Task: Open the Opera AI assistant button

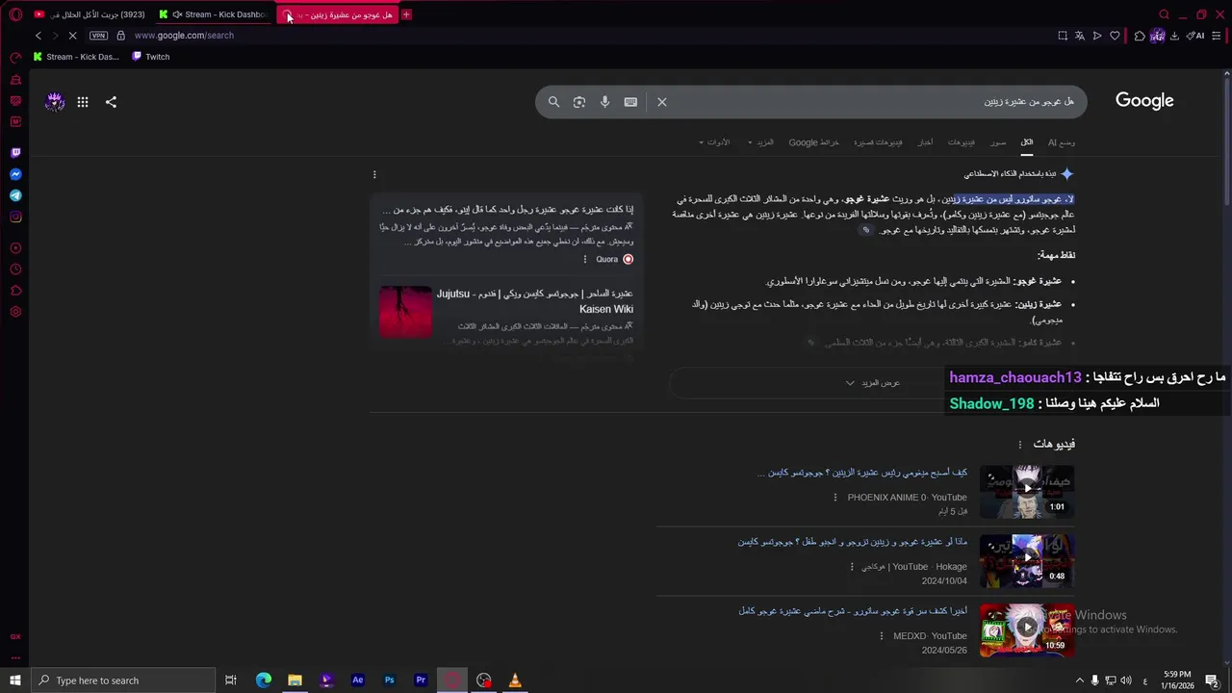Action: click(x=1195, y=36)
